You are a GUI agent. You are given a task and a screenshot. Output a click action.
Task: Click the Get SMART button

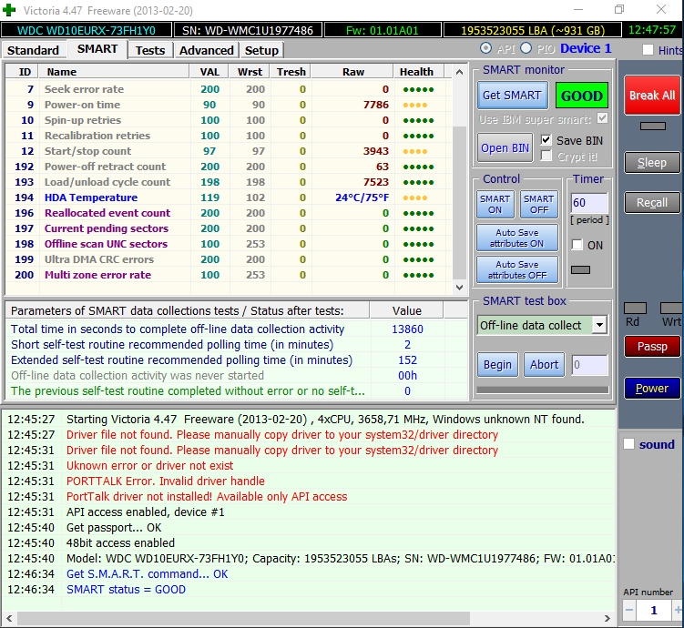coord(512,96)
